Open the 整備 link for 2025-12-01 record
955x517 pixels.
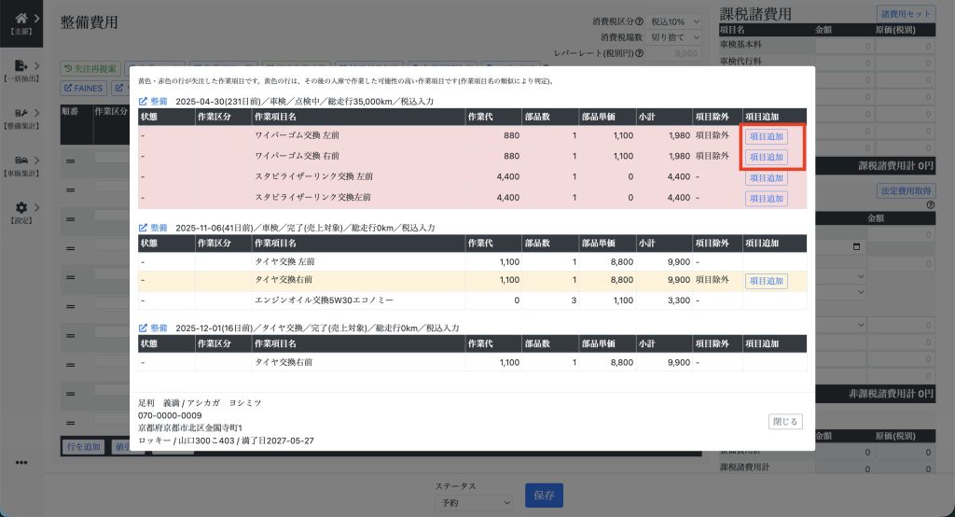(153, 328)
